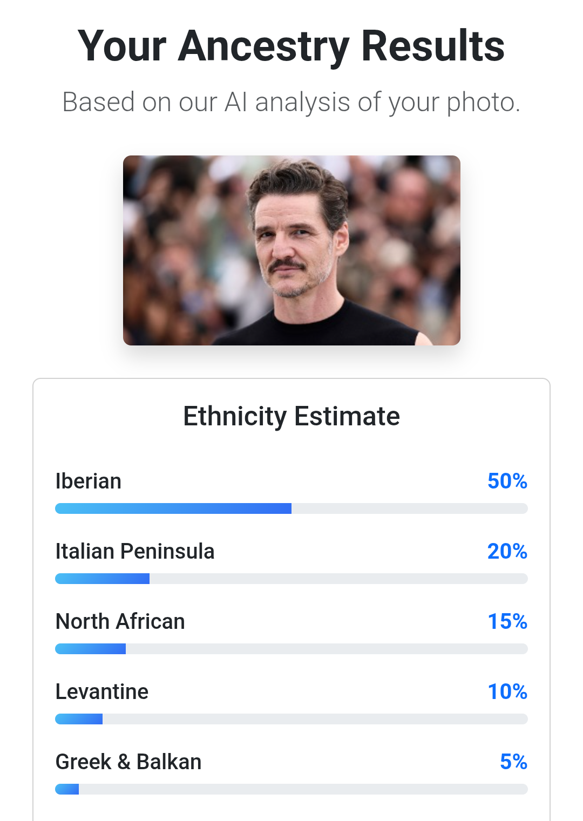Screen dimensions: 583x821
Task: Click the gray unfilled part of Iberian bar
Action: [x=409, y=508]
